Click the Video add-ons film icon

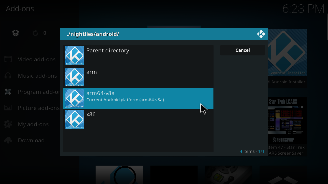click(8, 59)
